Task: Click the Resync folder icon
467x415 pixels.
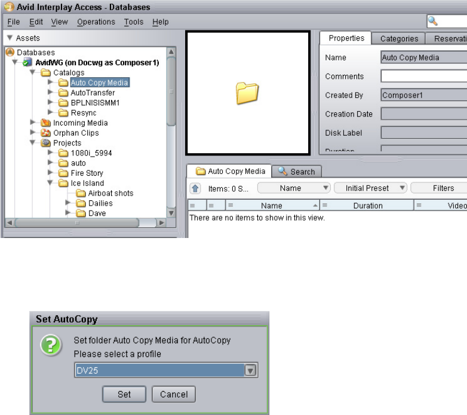Action: (63, 112)
